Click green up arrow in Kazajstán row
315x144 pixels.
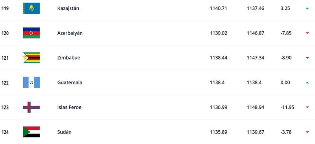307,8
